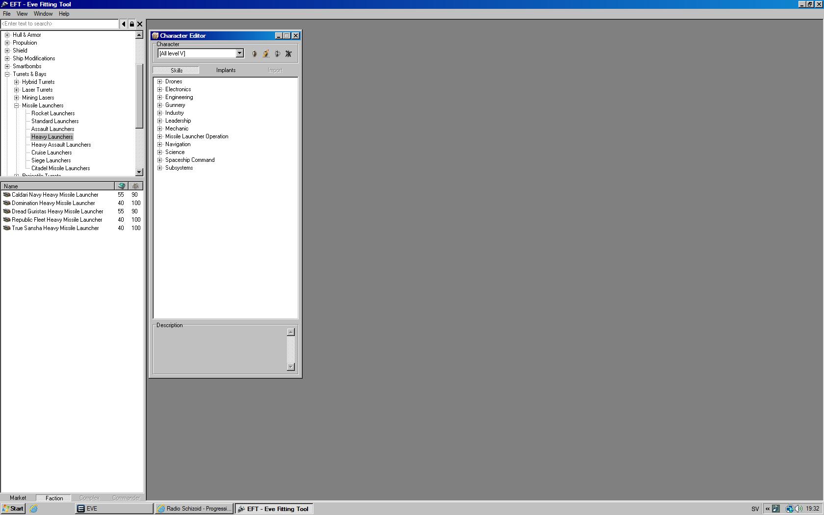The image size is (824, 515).
Task: Click the 19:32 clock in the tray
Action: coord(812,509)
